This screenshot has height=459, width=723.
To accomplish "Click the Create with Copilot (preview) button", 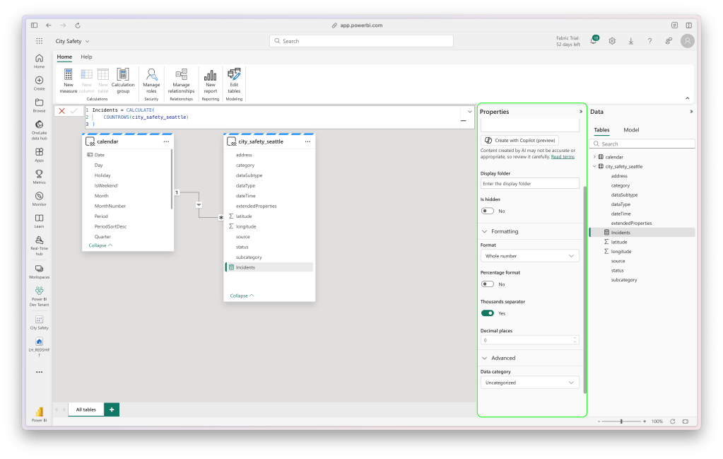I will (x=519, y=140).
